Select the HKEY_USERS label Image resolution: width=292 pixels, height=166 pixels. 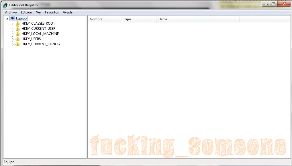pyautogui.click(x=31, y=39)
